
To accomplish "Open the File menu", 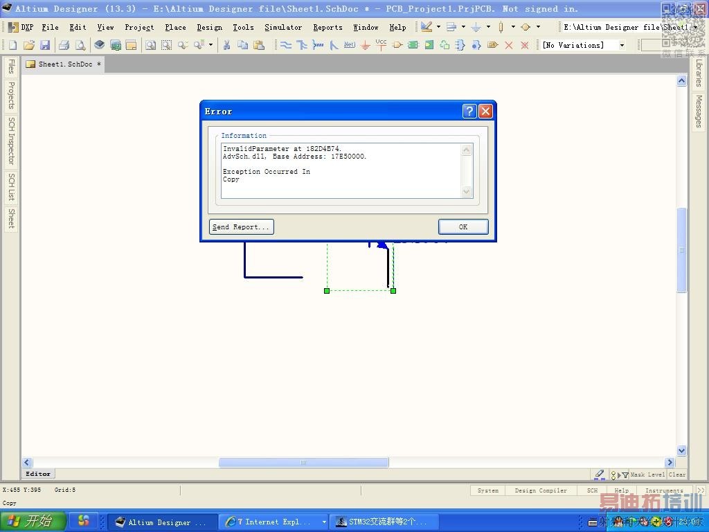I will click(x=50, y=27).
